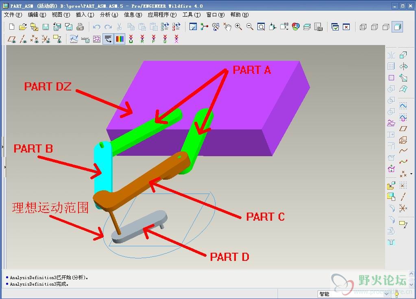Click the Variable Section Sweep tool
Viewport: 416px width, 299px height.
tap(403, 77)
